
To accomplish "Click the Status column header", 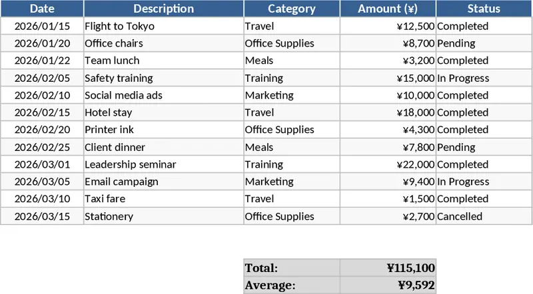I will [x=484, y=9].
